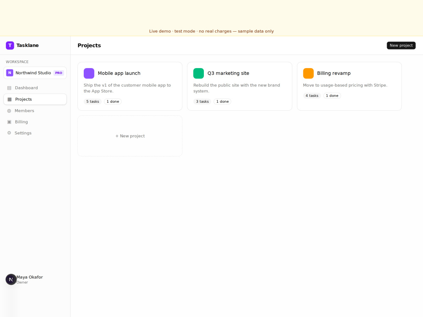Click the dashed + New project card
The height and width of the screenshot is (317, 423).
point(130,136)
